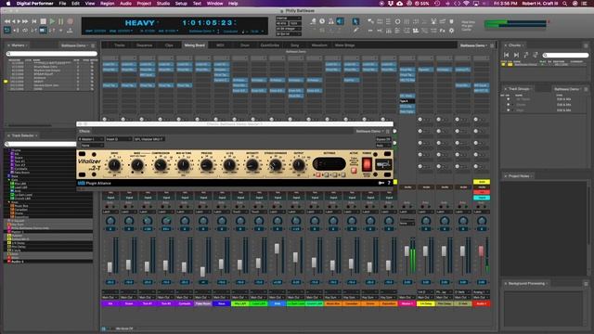Open the Studio menu
Image resolution: width=594 pixels, height=334 pixels.
pos(163,4)
